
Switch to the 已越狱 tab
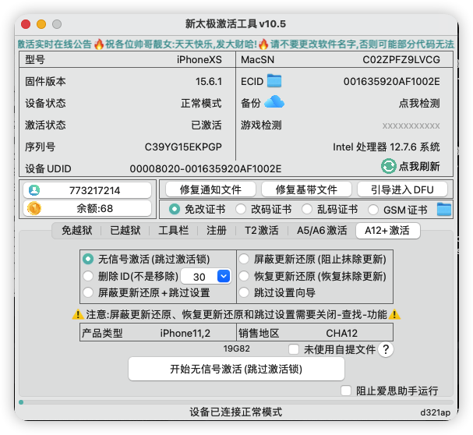click(125, 230)
